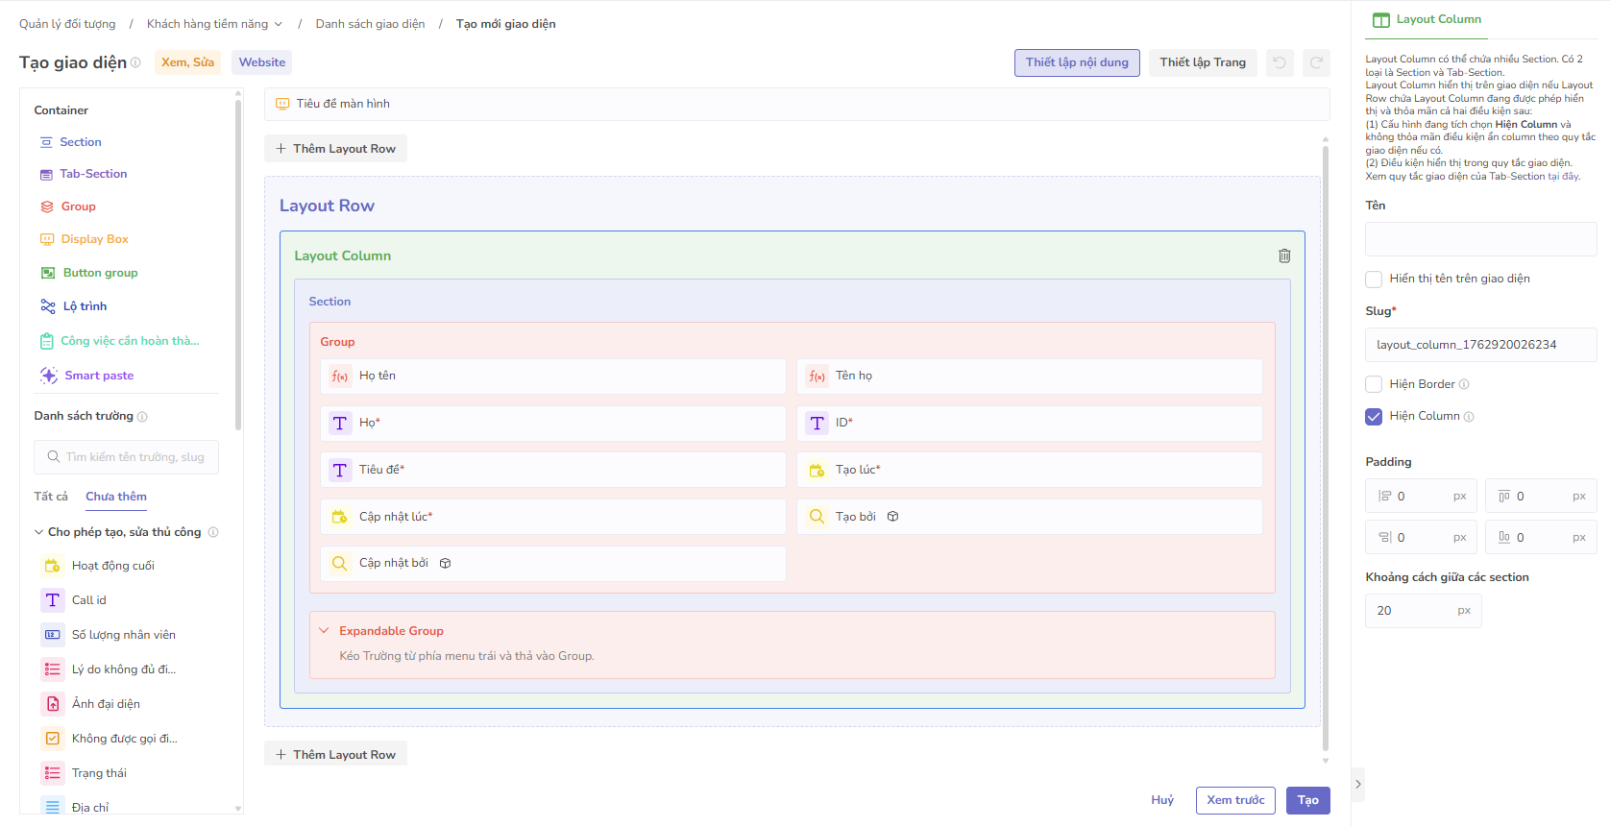
Task: Toggle the Hiện Border checkbox
Action: pos(1374,384)
